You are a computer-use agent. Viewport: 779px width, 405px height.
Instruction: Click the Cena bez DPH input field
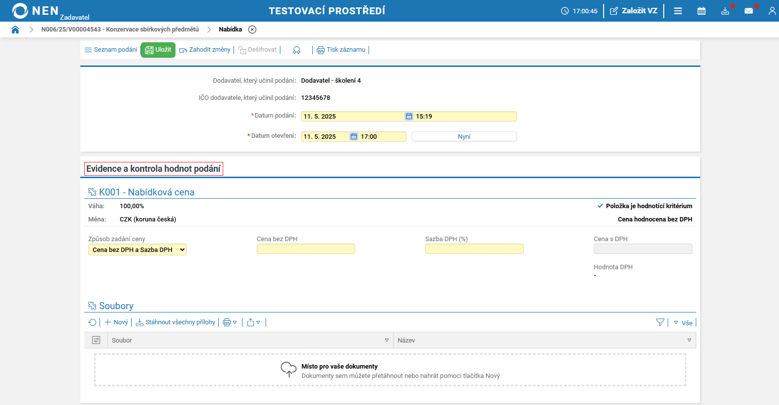(x=305, y=249)
